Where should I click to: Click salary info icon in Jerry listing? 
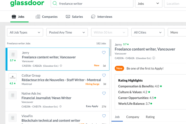pos(61,66)
